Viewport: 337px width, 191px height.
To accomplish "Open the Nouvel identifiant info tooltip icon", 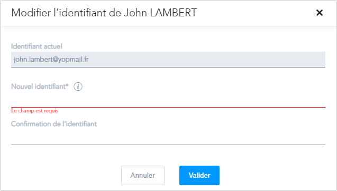I will (x=78, y=87).
